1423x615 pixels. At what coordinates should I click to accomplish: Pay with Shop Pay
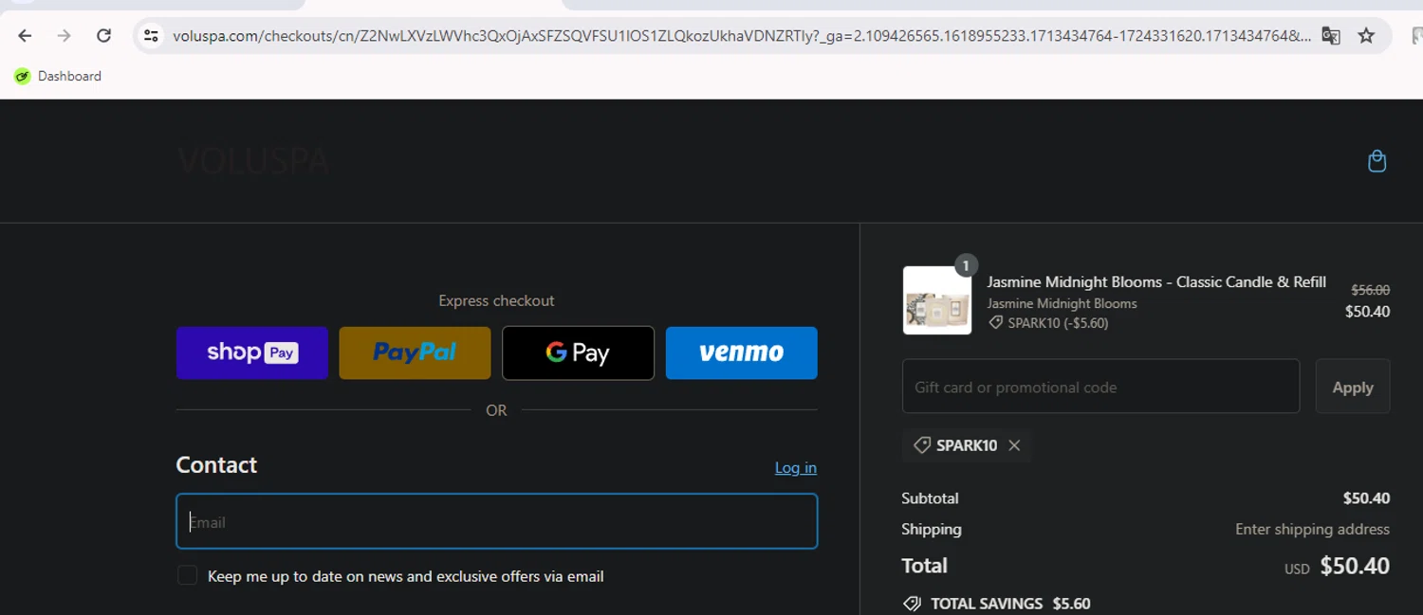[252, 353]
